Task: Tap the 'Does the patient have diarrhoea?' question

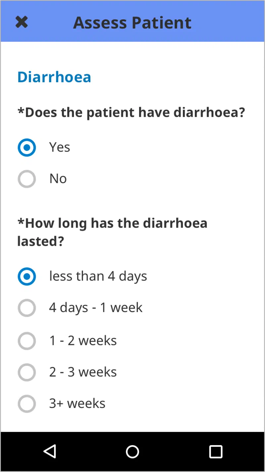Action: coord(131,112)
